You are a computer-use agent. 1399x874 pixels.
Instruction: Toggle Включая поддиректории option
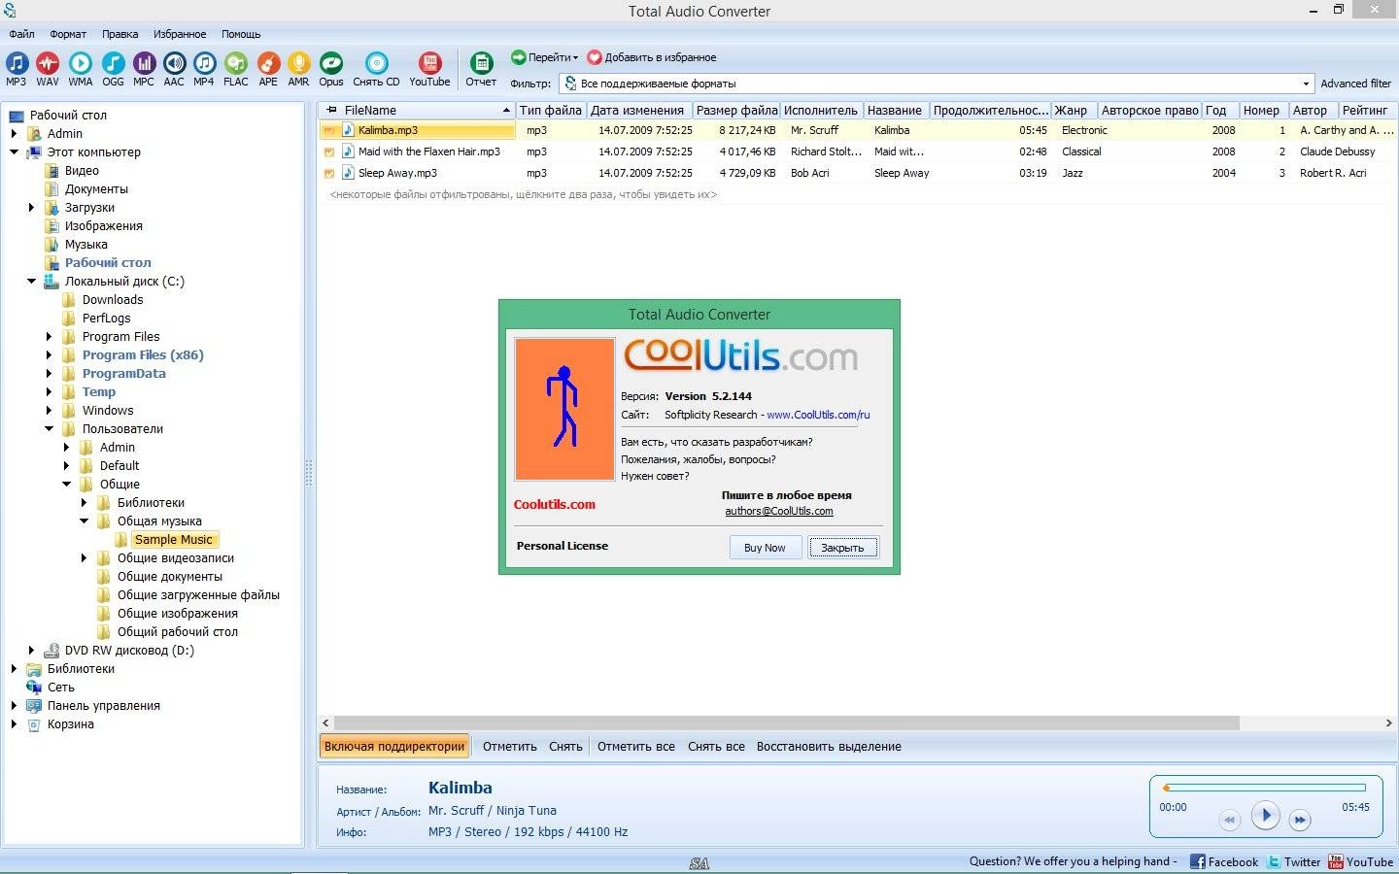pyautogui.click(x=394, y=746)
